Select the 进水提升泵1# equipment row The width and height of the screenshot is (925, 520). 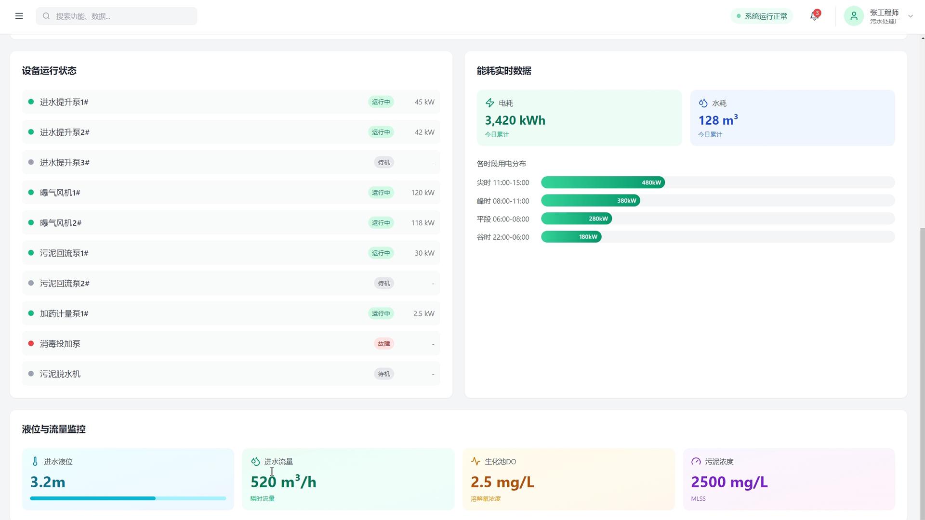231,102
